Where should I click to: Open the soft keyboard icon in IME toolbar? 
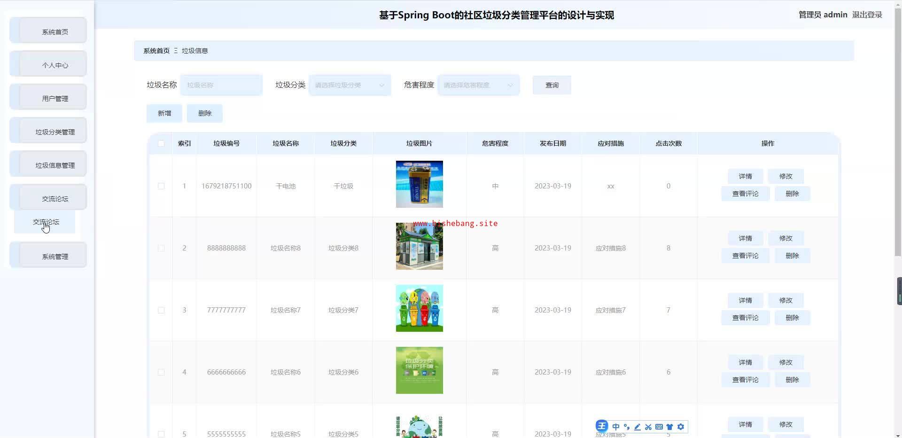(x=659, y=427)
